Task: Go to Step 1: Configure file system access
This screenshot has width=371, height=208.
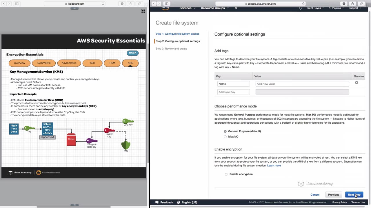Action: point(177,34)
